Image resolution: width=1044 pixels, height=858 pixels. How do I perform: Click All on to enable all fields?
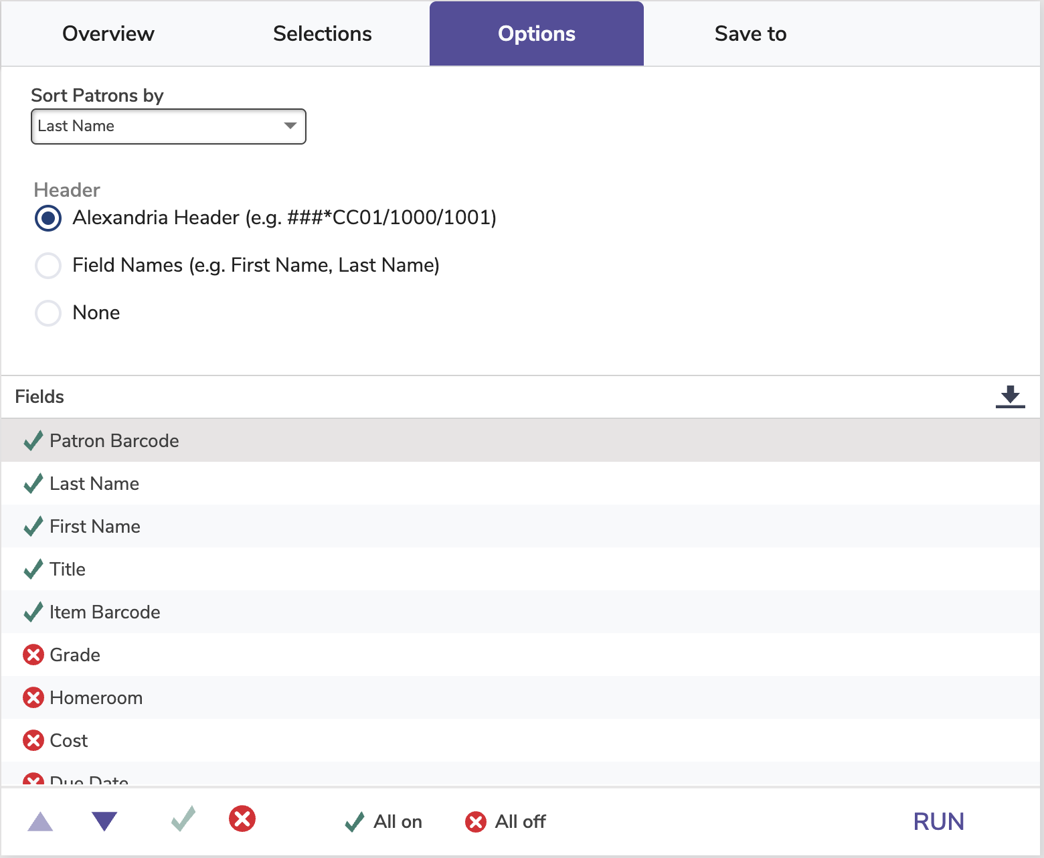point(383,822)
